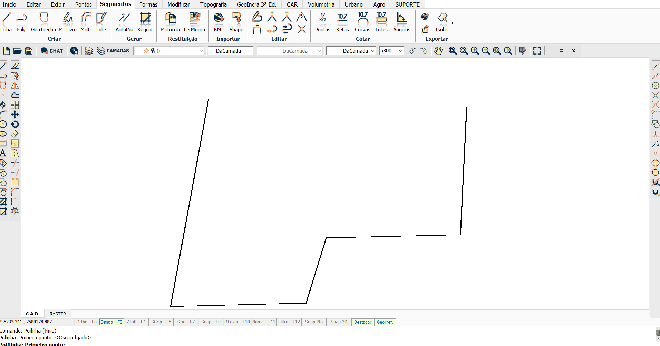Select the Ângulos dimension tool
This screenshot has width=660, height=346.
401,22
